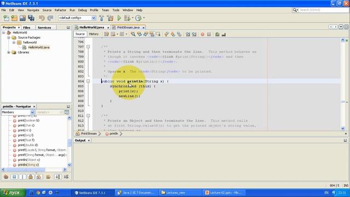Viewport: 350px width, 197px height.
Task: Click the editor Find Selection magnifier icon
Action: tap(133, 34)
